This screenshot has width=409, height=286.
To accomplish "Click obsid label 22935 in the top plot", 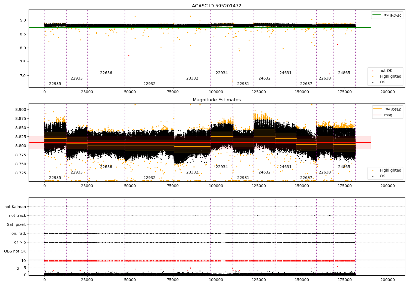I will click(55, 84).
